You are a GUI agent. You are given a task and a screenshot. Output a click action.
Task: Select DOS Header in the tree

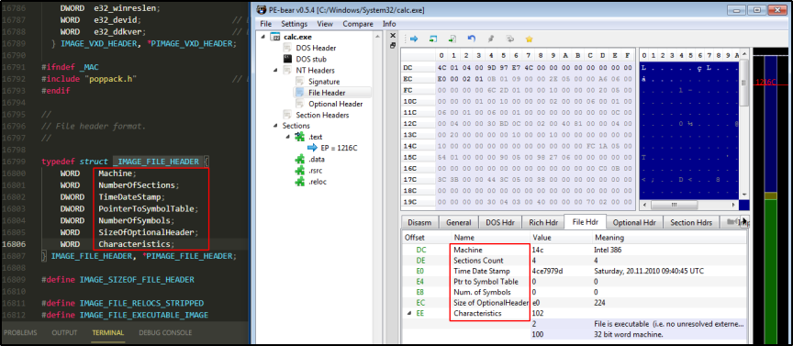(316, 48)
